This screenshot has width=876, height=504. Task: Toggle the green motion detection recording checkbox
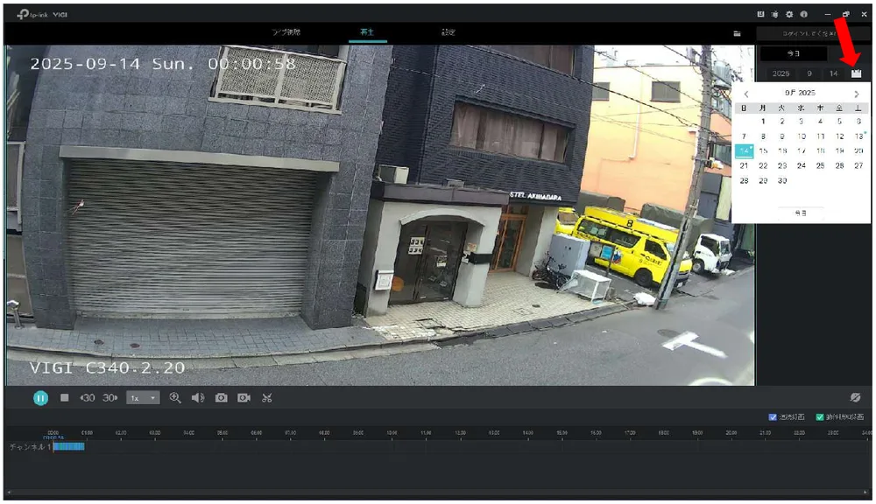(x=820, y=417)
